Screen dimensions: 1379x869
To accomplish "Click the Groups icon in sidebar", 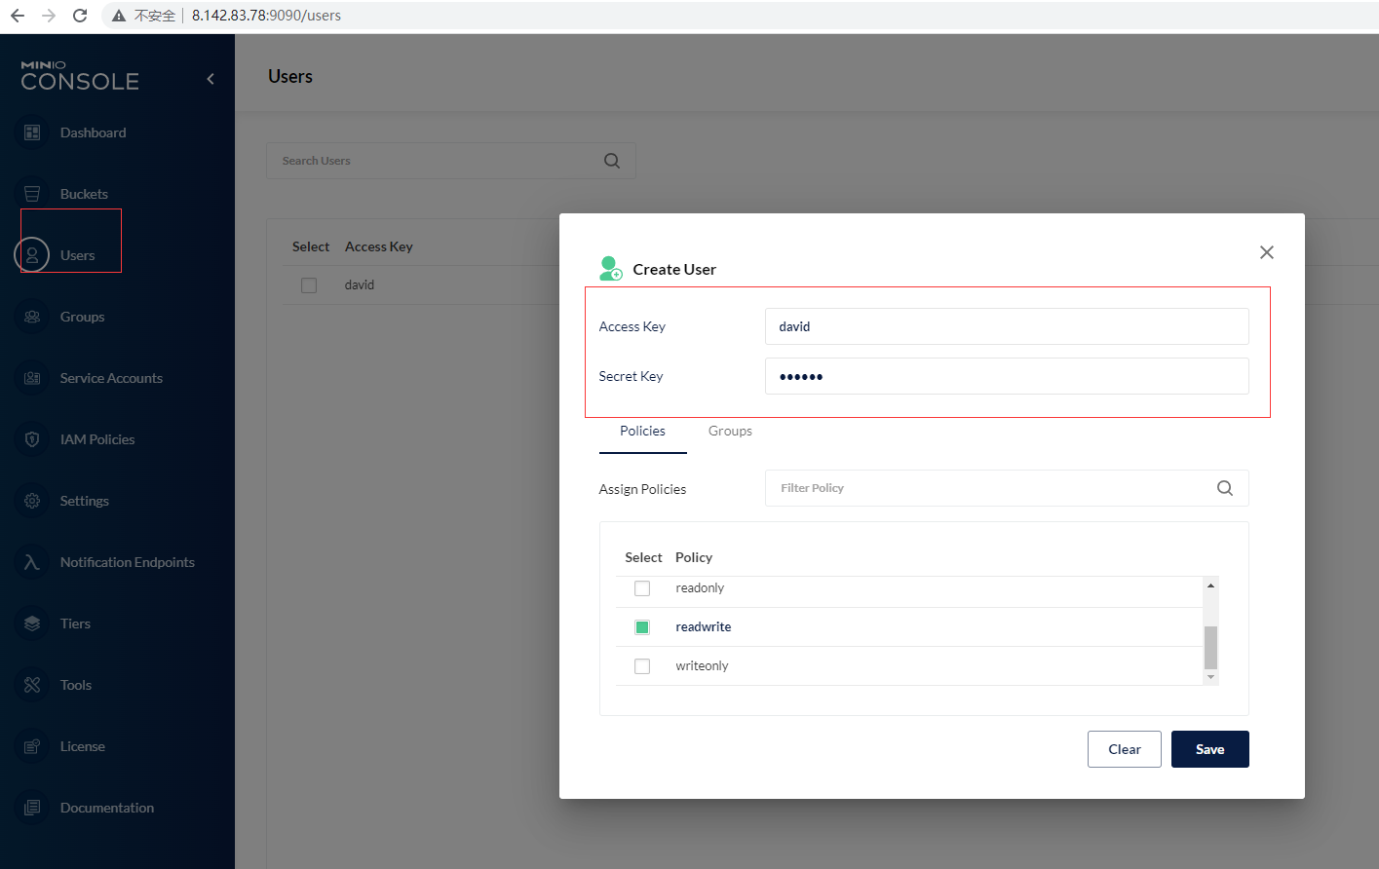I will point(32,317).
